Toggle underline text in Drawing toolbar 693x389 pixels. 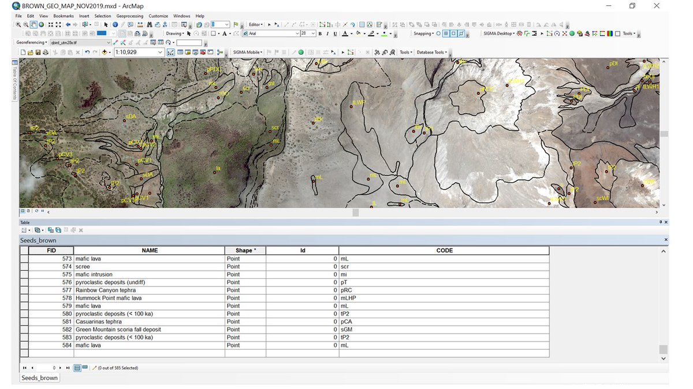(335, 33)
